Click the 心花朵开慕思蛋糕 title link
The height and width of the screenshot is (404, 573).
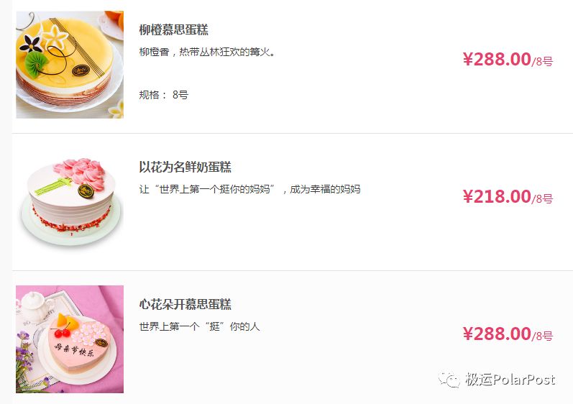(x=185, y=304)
